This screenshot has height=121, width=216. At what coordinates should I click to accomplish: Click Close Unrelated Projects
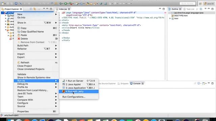36,69
